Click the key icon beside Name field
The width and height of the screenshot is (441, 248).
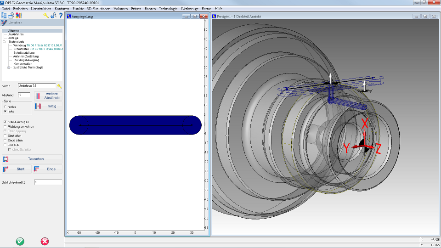[59, 86]
